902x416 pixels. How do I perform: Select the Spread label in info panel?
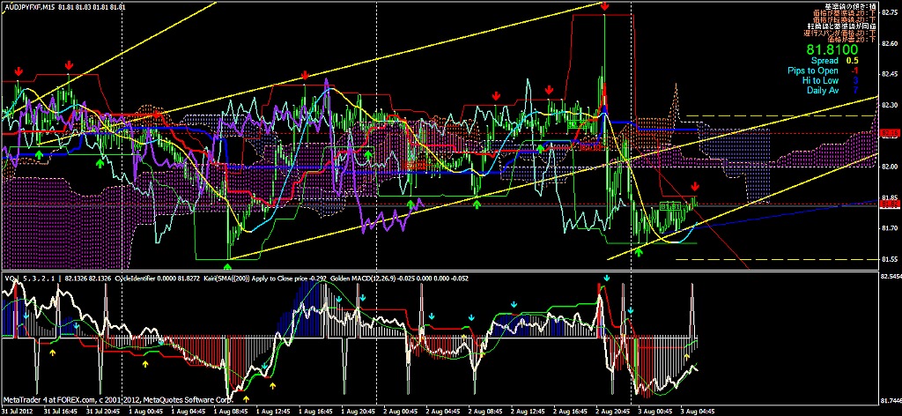coord(825,61)
